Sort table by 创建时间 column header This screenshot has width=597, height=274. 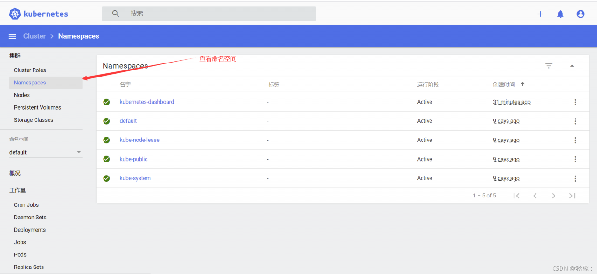point(504,84)
